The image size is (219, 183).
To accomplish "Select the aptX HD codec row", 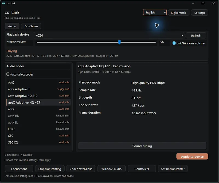I will pyautogui.click(x=39, y=116).
